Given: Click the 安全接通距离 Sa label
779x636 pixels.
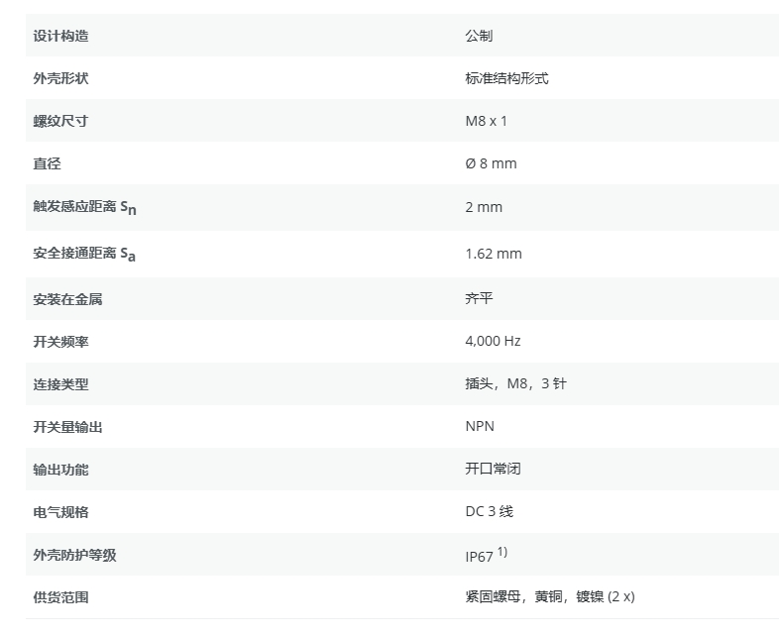Looking at the screenshot, I should [84, 254].
